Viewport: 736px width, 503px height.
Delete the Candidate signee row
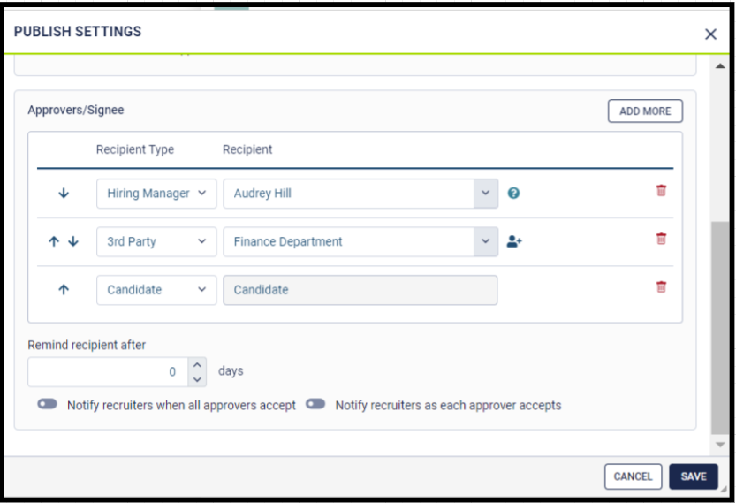pyautogui.click(x=661, y=286)
